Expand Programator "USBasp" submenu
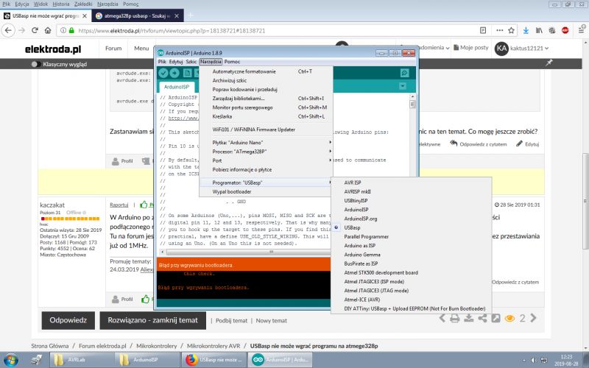Viewport: 589px width, 368px height. (266, 183)
